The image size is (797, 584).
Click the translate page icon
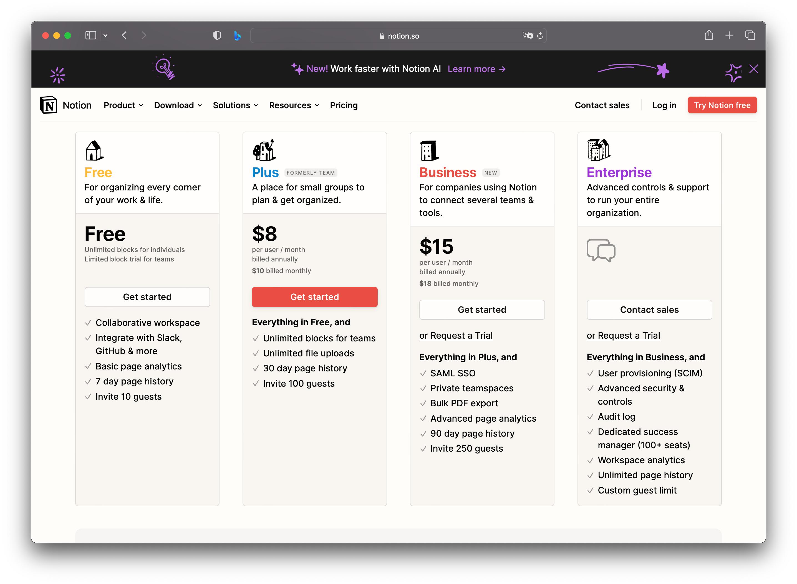coord(527,35)
